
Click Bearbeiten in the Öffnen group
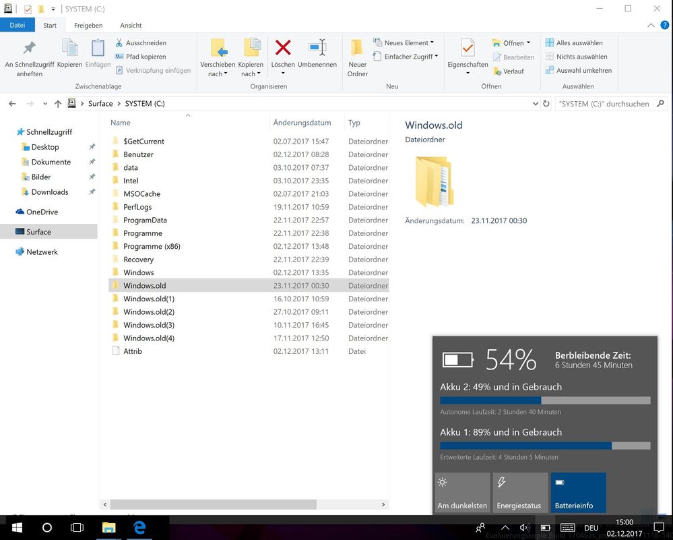(513, 57)
